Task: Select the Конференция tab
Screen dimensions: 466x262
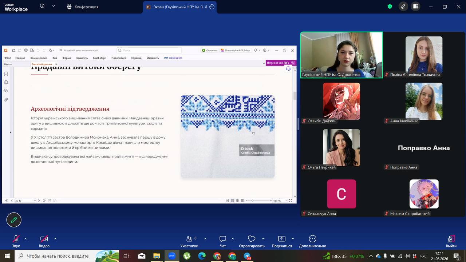Action: [82, 7]
